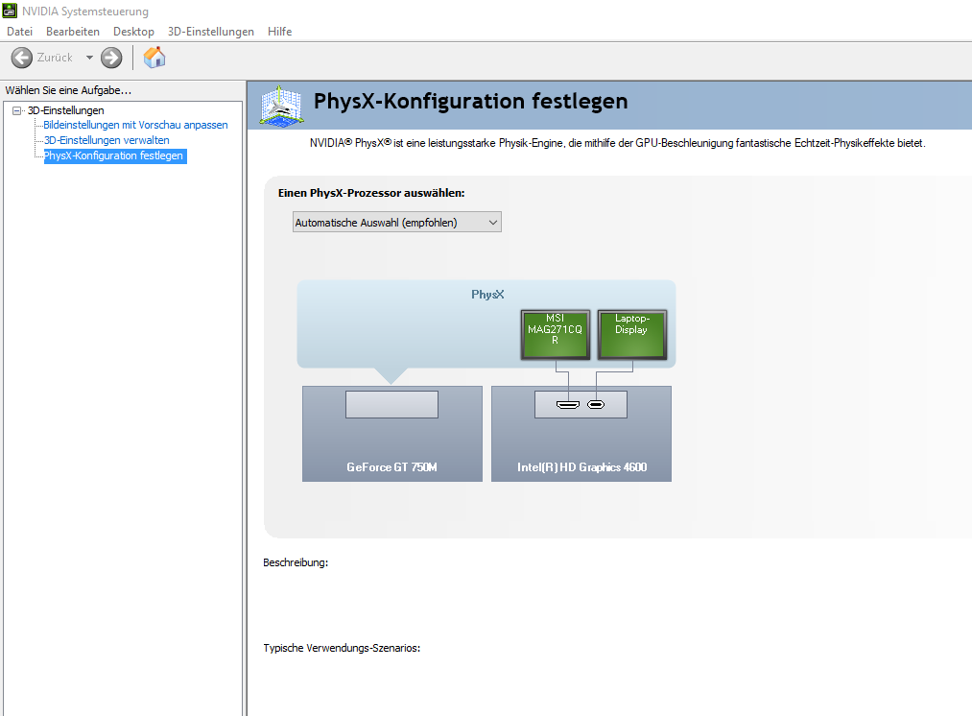
Task: Click the Zurück back arrow icon
Action: coord(22,58)
